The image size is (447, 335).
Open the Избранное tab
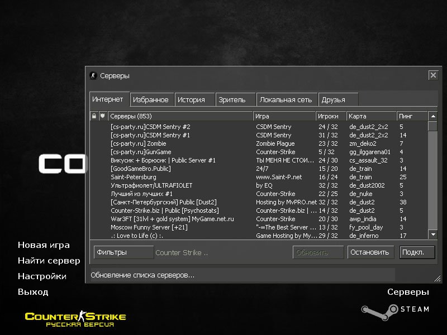152,100
